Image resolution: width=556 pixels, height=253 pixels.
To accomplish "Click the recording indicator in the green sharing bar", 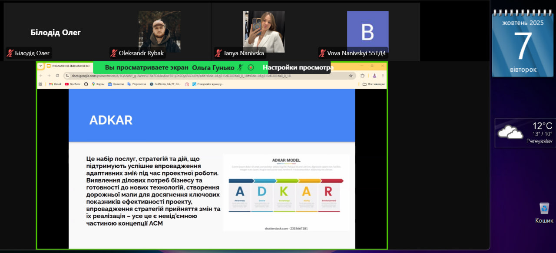I will click(251, 67).
